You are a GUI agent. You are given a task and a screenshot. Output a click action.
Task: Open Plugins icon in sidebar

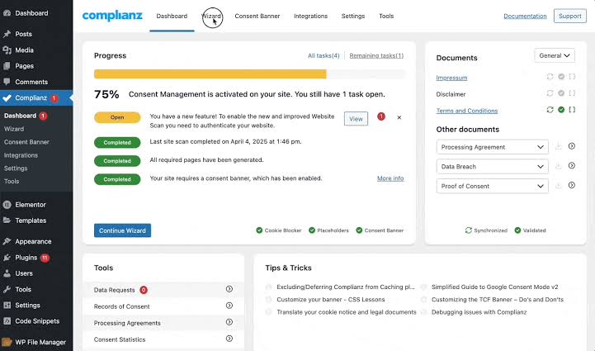point(7,257)
